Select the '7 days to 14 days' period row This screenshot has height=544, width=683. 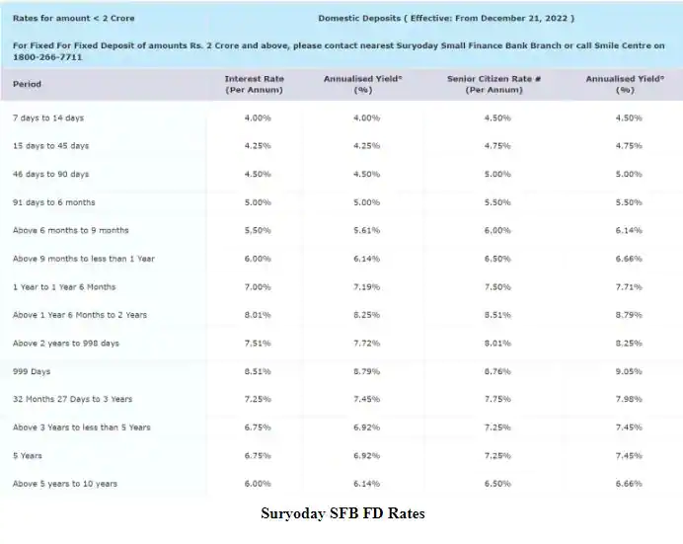click(48, 118)
